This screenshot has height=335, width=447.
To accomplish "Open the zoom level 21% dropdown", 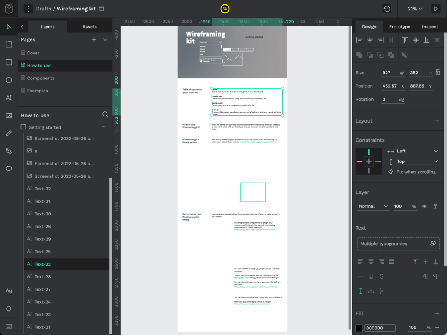I will click(415, 9).
